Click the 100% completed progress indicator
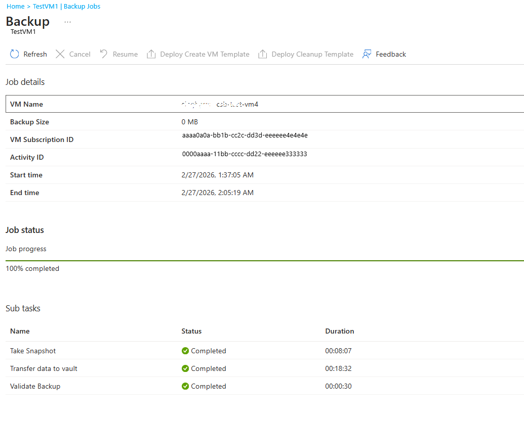Screen dimensions: 524x424 pyautogui.click(x=32, y=268)
